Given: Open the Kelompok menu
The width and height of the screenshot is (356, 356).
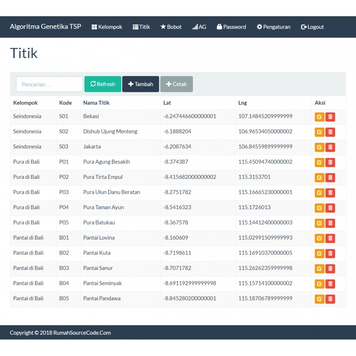Looking at the screenshot, I should (x=107, y=27).
